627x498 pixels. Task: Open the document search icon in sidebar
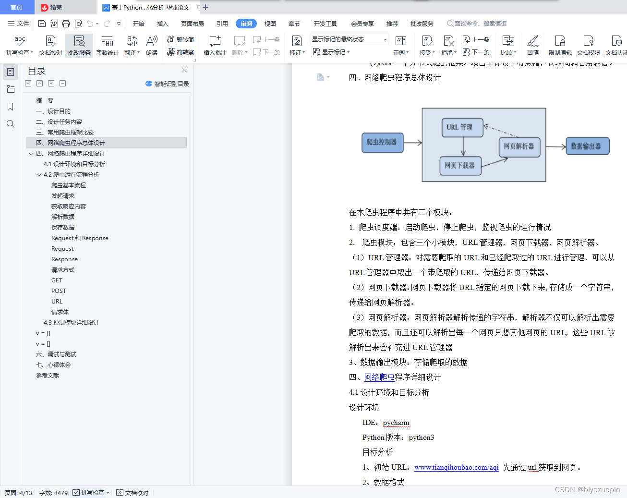10,123
